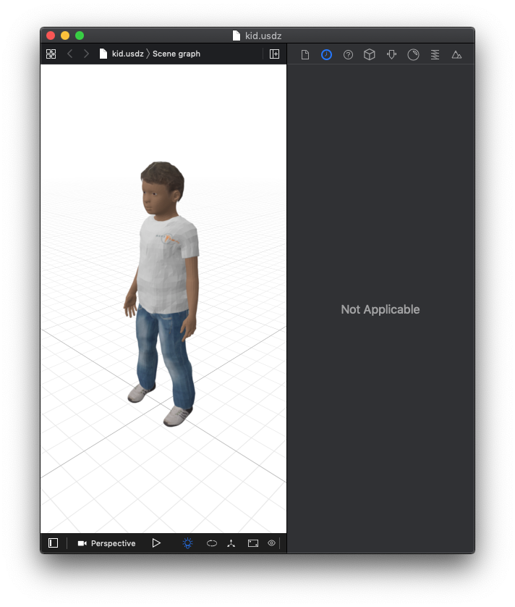Screen dimensions: 515x607
Task: Play the scene animation
Action: point(156,543)
